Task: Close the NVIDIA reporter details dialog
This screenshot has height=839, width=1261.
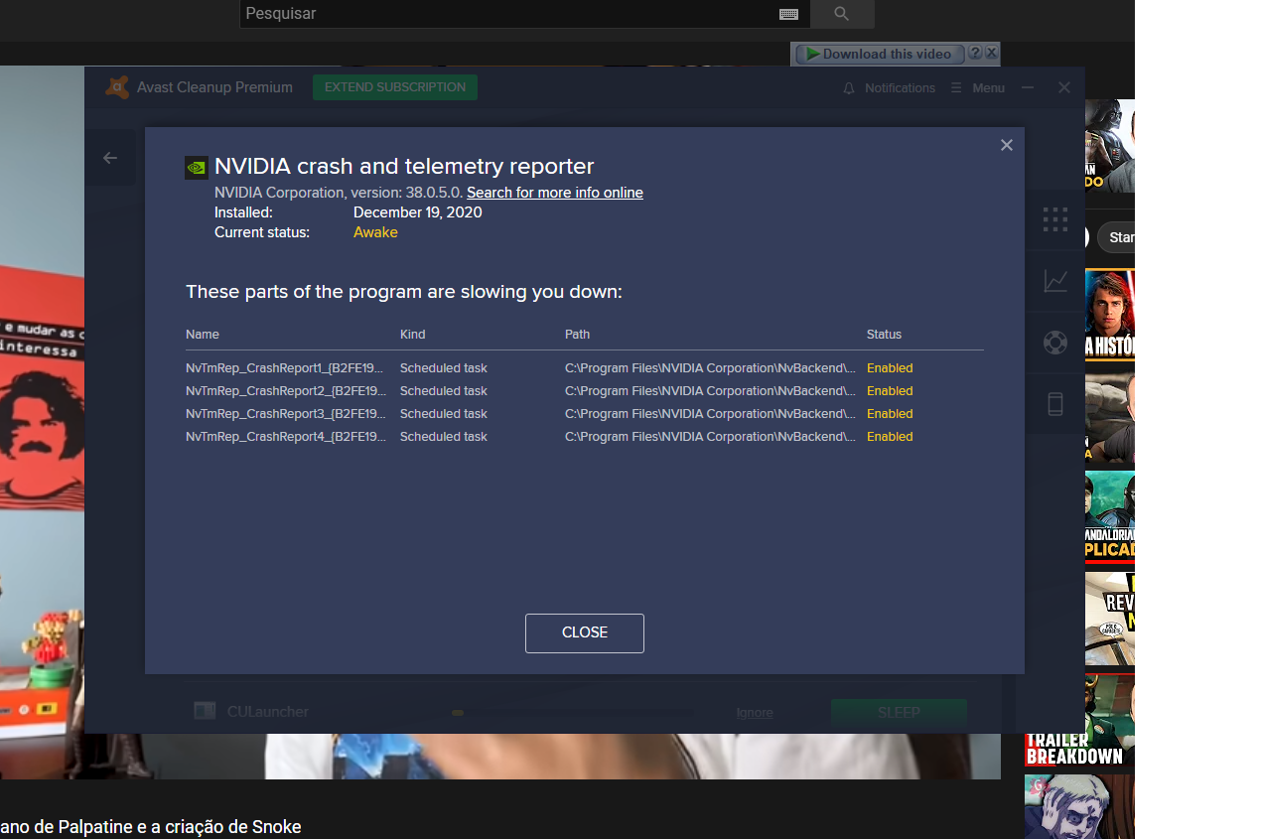Action: tap(1006, 145)
